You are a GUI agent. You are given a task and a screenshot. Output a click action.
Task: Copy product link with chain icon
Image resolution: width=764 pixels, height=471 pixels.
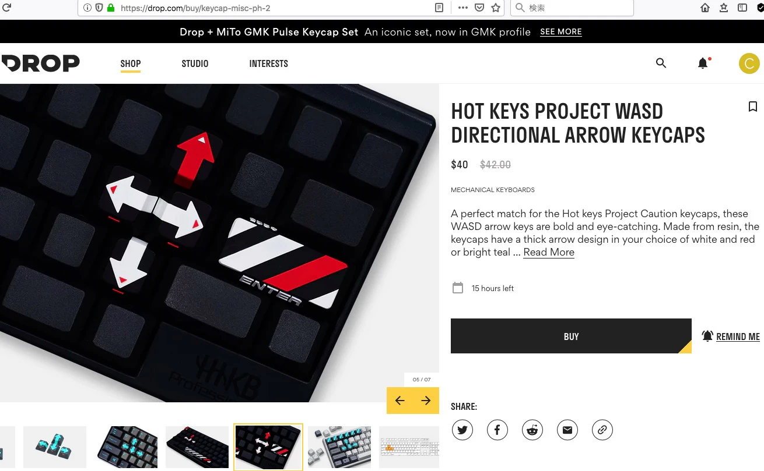point(602,430)
